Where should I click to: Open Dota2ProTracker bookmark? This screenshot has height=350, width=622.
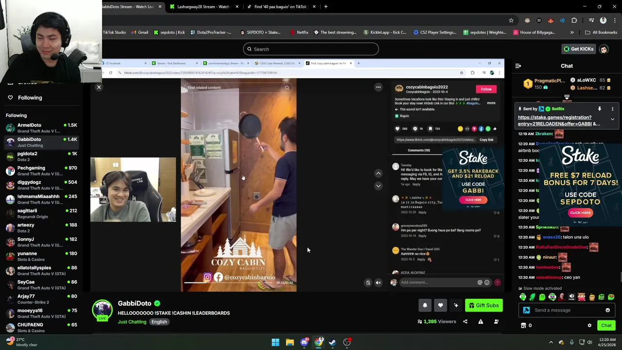pos(210,33)
